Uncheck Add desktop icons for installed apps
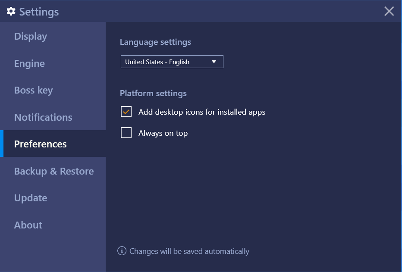 (x=126, y=112)
